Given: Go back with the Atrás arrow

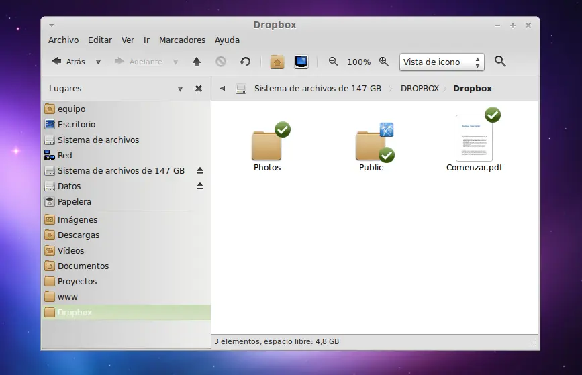Looking at the screenshot, I should [68, 62].
